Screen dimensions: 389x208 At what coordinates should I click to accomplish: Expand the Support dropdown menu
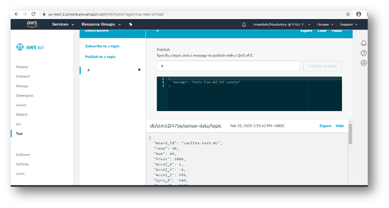point(348,24)
